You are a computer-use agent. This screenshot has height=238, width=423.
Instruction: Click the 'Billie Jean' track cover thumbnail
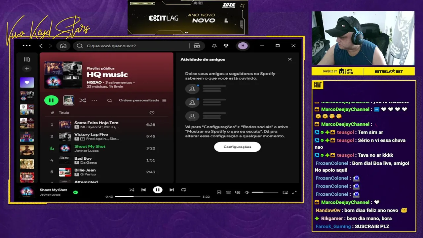click(x=65, y=172)
